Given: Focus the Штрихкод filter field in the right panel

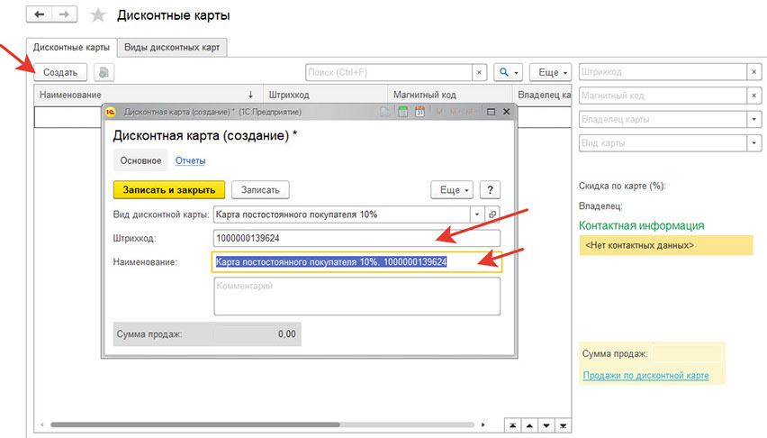Looking at the screenshot, I should click(x=663, y=72).
